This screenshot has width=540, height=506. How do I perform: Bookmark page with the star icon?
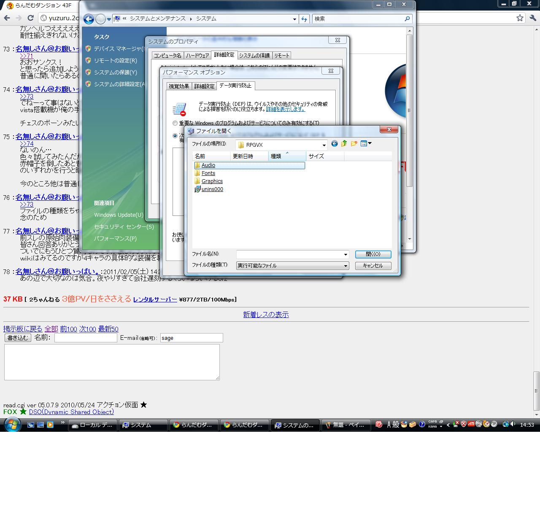pyautogui.click(x=520, y=18)
